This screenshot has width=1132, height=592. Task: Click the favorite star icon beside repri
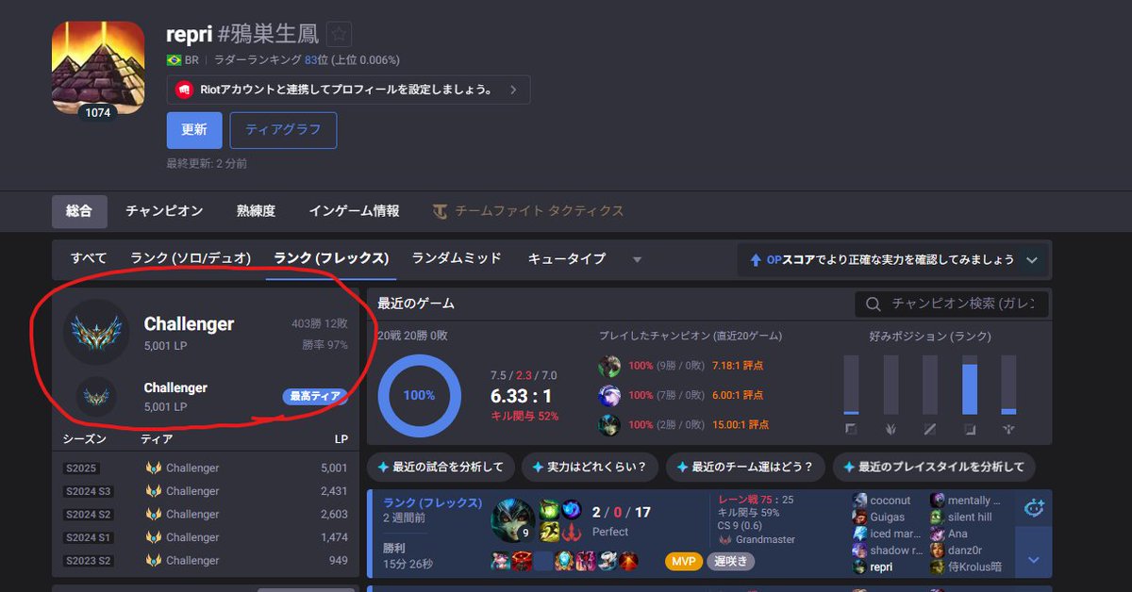[x=339, y=34]
